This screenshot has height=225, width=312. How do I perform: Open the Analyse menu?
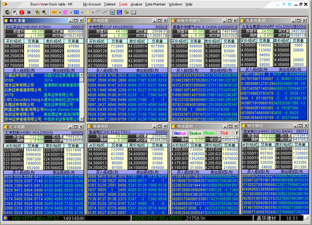[136, 4]
